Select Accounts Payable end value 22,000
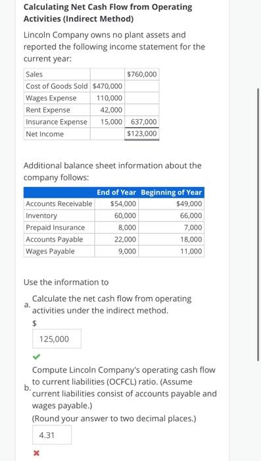Screen dimensions: 261x461 [x=125, y=239]
